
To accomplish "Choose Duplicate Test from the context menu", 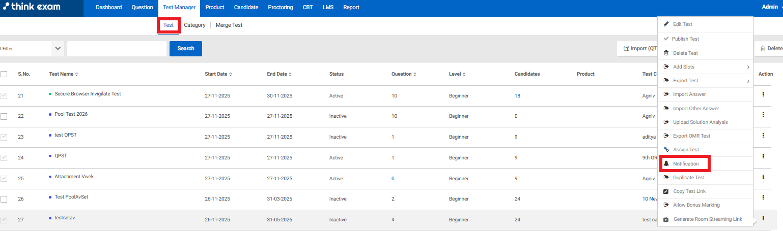I will [x=688, y=178].
